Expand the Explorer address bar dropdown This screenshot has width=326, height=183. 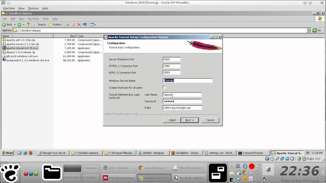click(308, 30)
